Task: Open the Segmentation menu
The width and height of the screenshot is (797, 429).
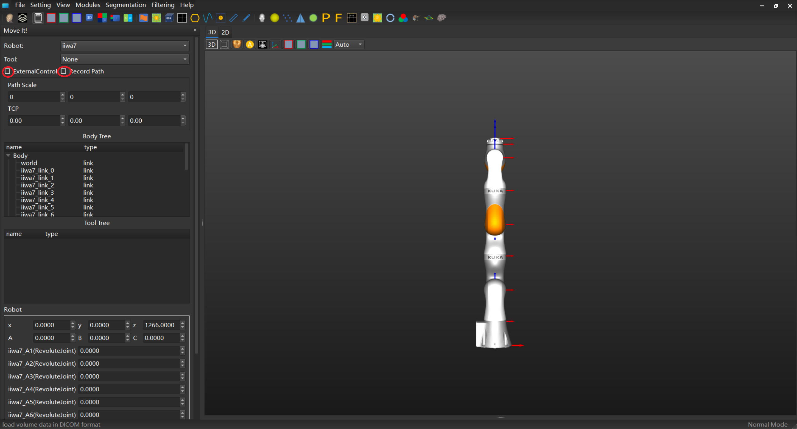Action: pyautogui.click(x=125, y=5)
